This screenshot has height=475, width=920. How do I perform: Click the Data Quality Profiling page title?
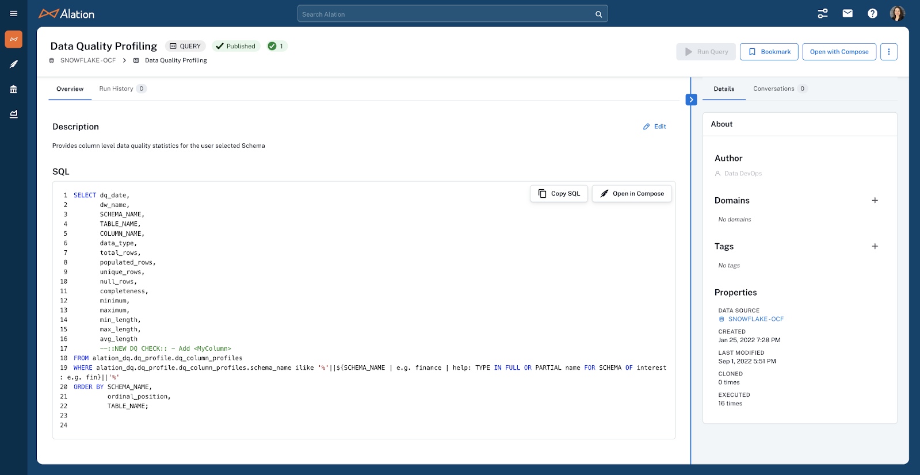(x=104, y=46)
